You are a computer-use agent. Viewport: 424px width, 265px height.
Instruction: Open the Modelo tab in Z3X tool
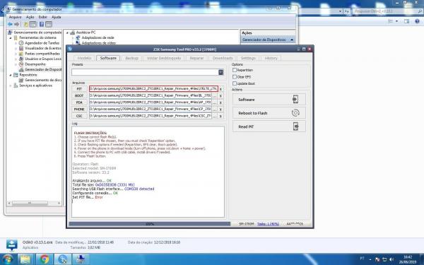84,58
